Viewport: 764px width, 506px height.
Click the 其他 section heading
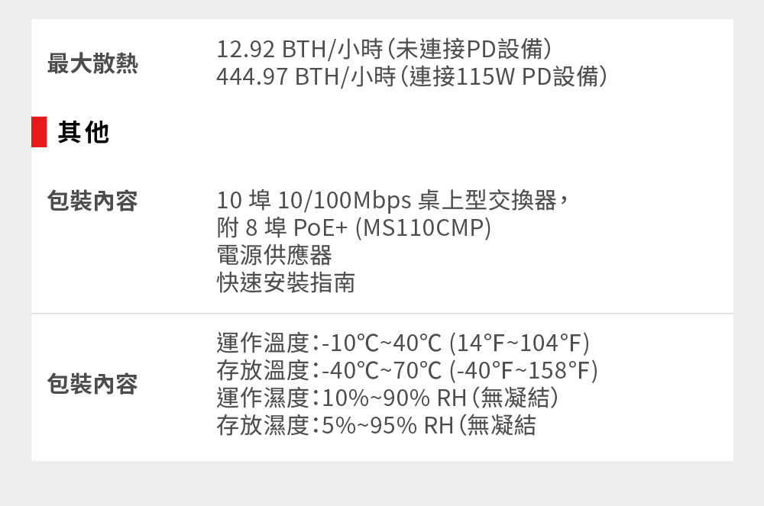click(x=83, y=133)
